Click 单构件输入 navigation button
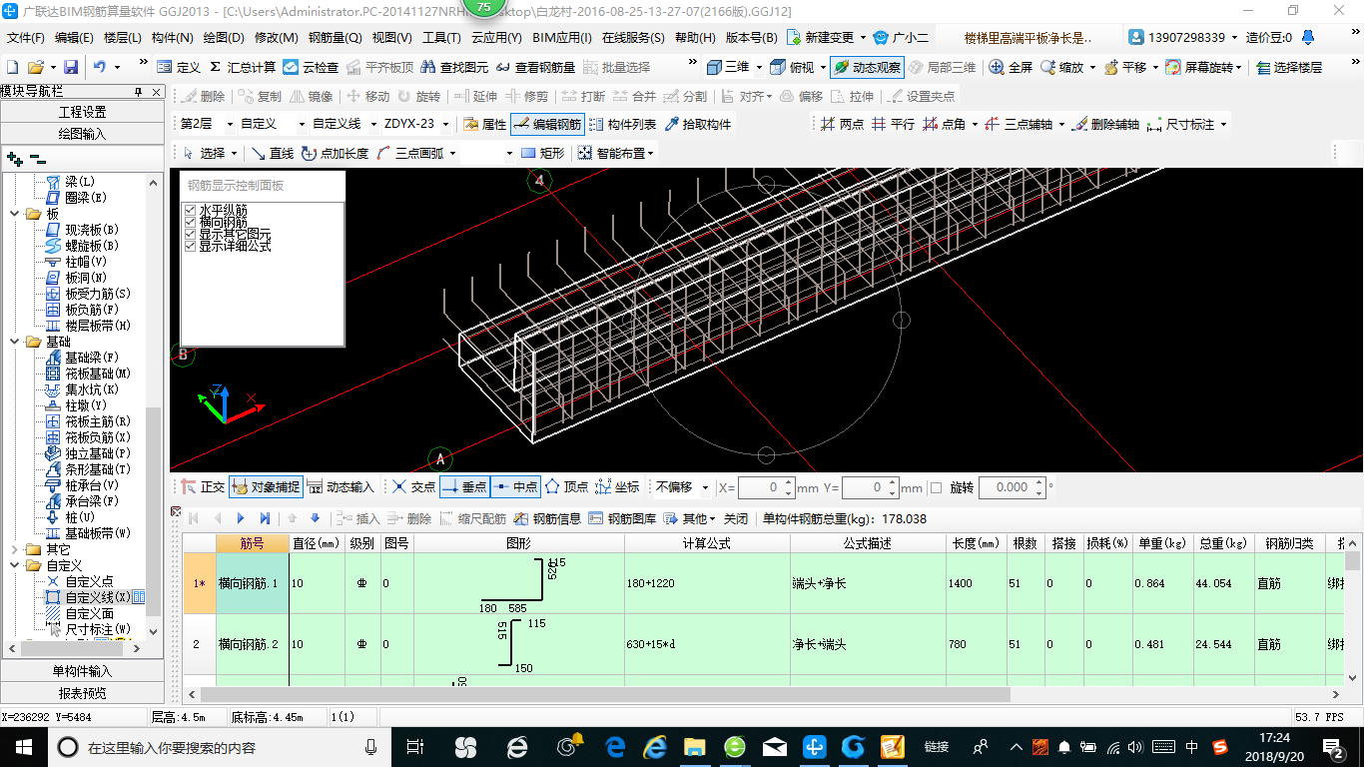 (x=82, y=671)
